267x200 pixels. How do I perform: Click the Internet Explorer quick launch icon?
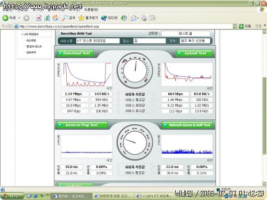(36, 196)
